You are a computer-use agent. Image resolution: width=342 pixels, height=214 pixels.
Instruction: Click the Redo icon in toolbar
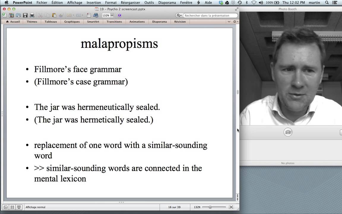click(x=78, y=15)
